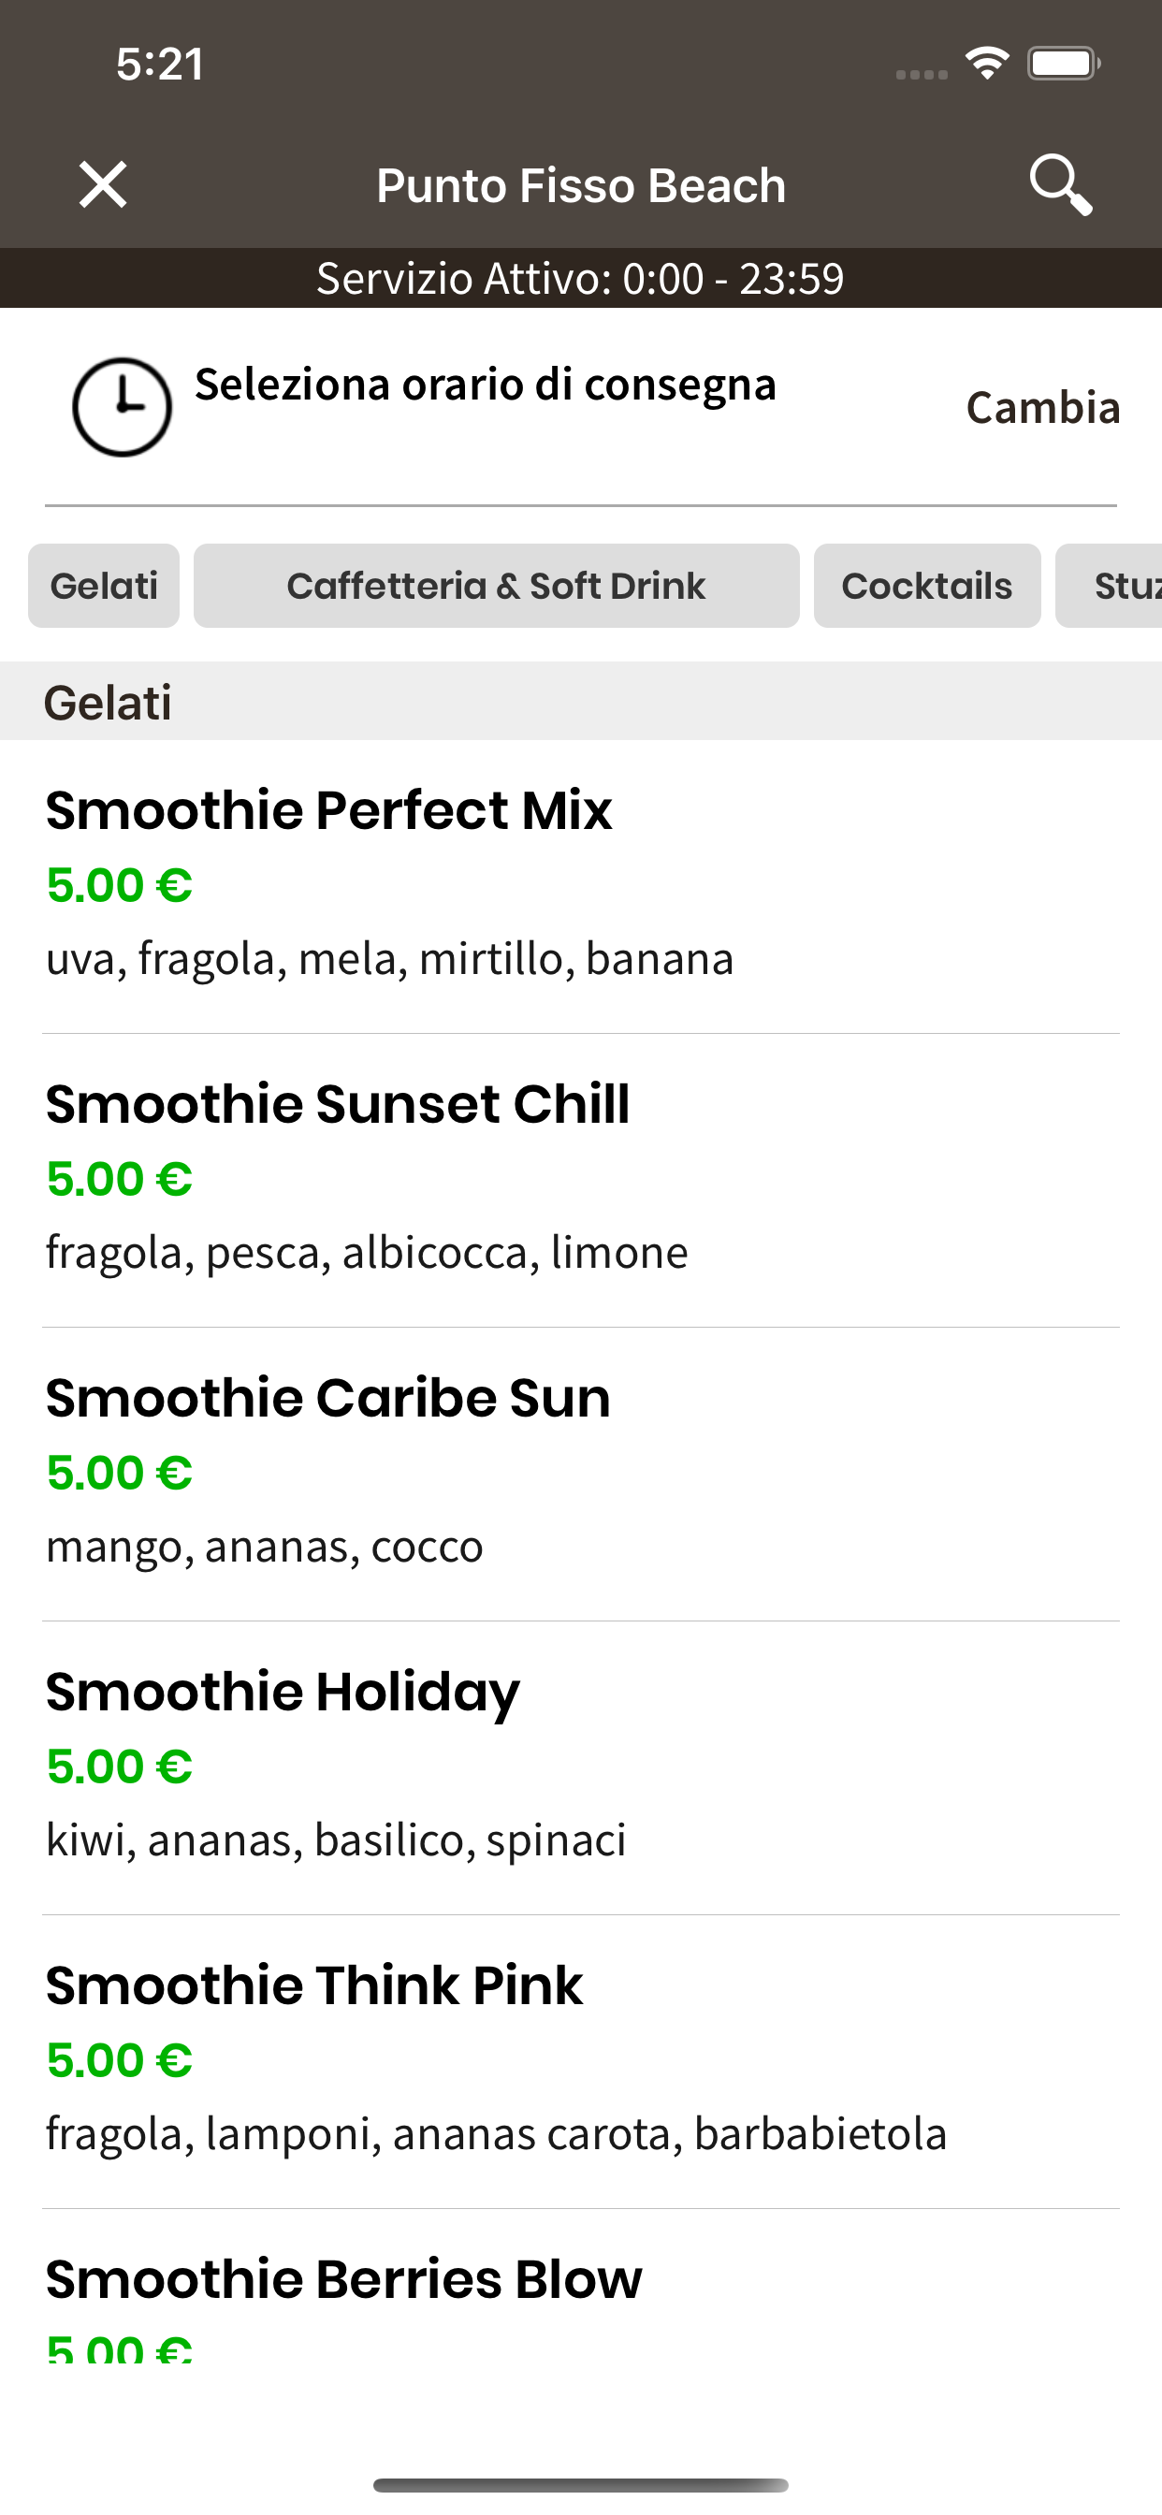Choose Smoothie Sunset Chill
This screenshot has height=2515, width=1162.
[581, 1181]
